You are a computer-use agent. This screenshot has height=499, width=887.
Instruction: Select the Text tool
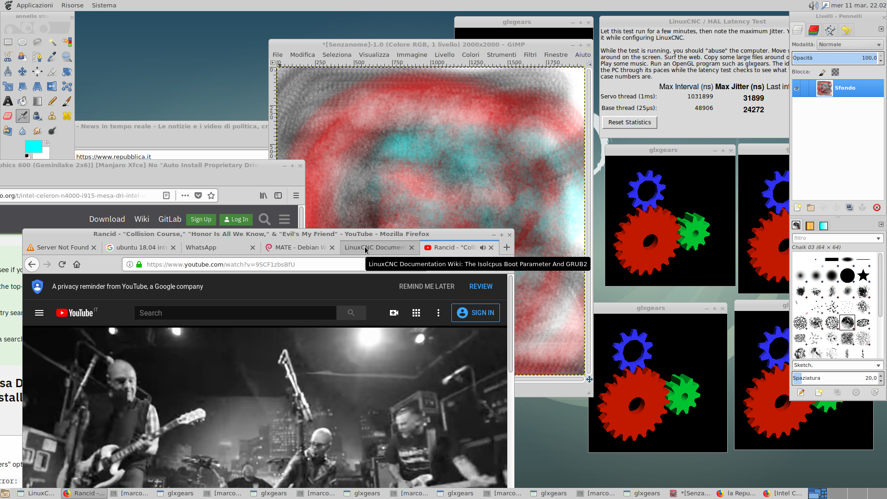tap(8, 101)
